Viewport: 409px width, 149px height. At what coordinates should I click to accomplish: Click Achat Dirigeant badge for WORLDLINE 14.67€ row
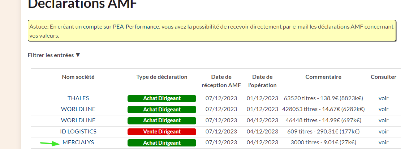point(162,110)
